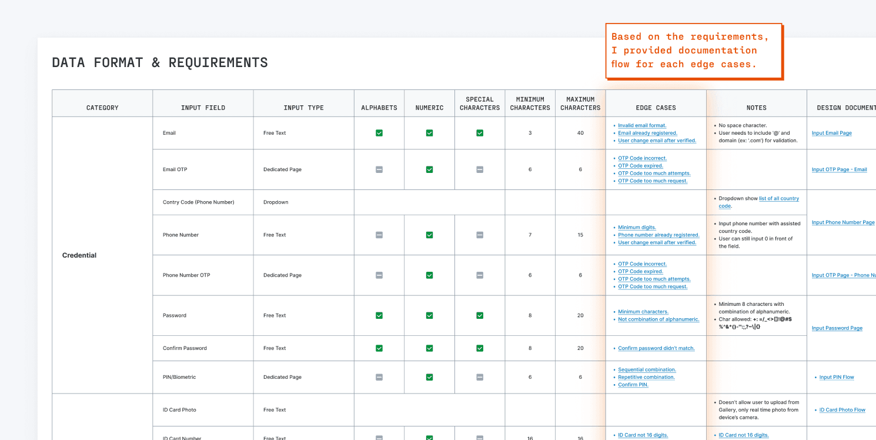Open the 'Input Email Page' design link
876x440 pixels.
point(831,133)
